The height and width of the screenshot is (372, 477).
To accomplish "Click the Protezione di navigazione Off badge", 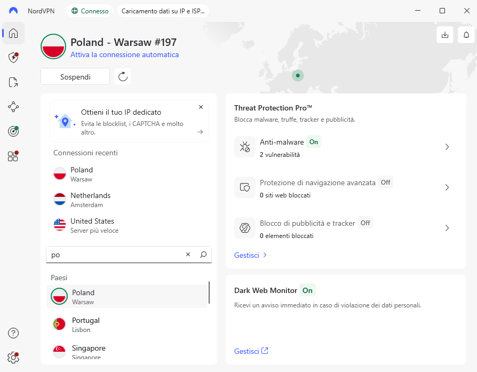I will click(385, 183).
